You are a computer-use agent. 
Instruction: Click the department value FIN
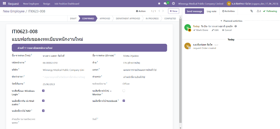(132, 63)
